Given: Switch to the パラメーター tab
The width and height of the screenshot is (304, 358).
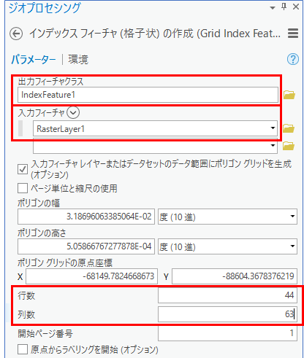Looking at the screenshot, I should (34, 59).
